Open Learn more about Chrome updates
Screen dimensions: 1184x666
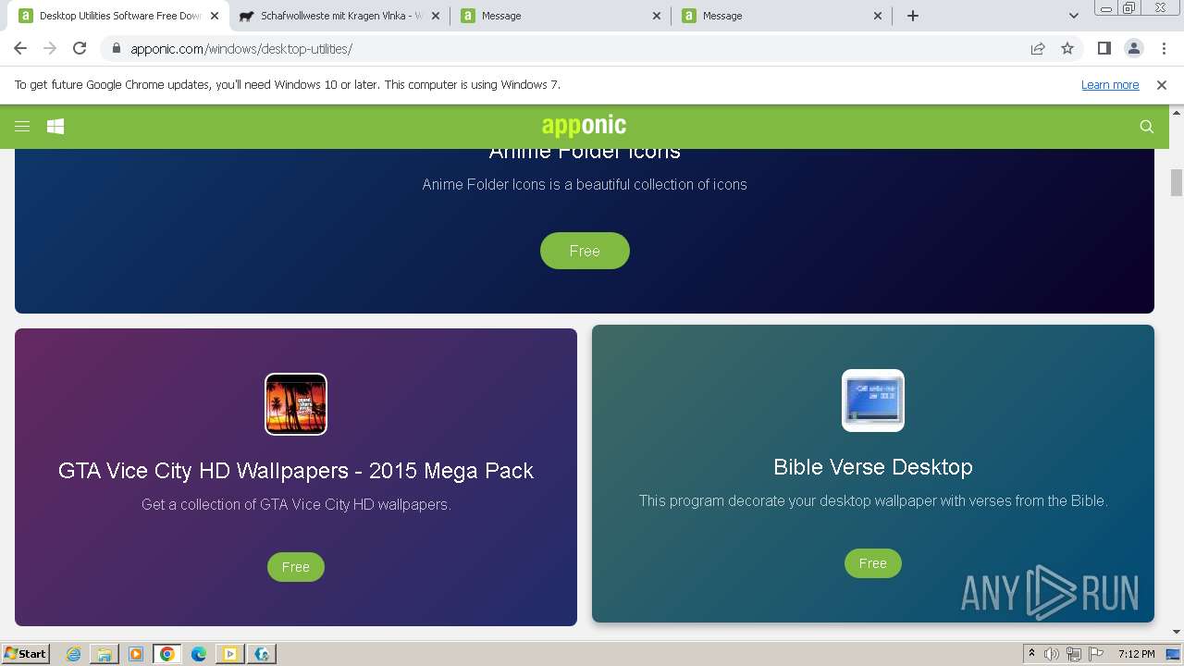(1110, 84)
